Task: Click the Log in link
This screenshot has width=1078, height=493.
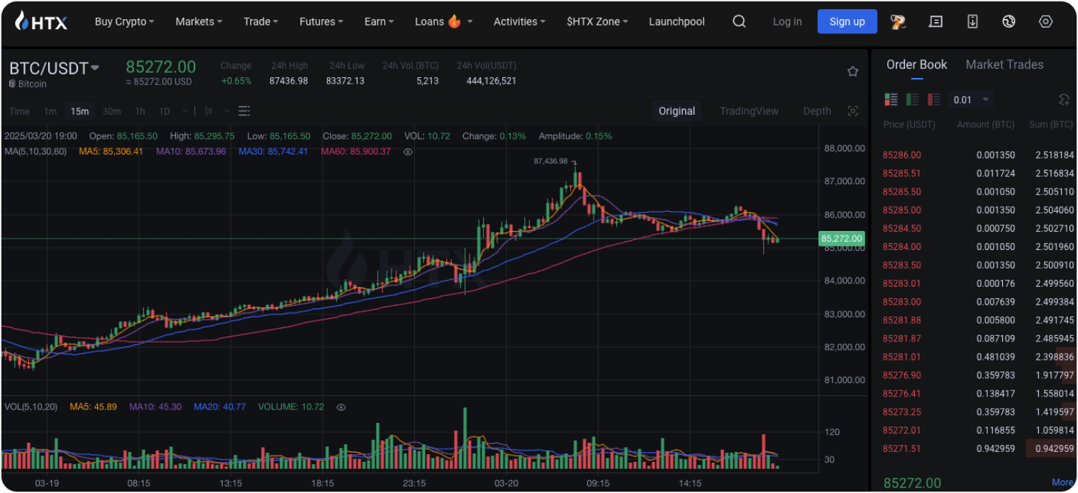Action: [x=787, y=21]
